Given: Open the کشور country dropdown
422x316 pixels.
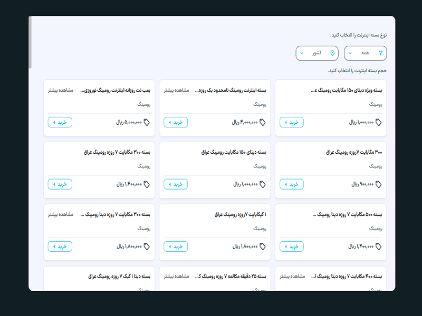Looking at the screenshot, I should click(317, 53).
